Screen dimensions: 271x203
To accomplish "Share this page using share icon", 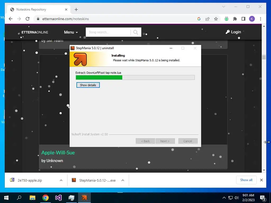I will click(207, 19).
